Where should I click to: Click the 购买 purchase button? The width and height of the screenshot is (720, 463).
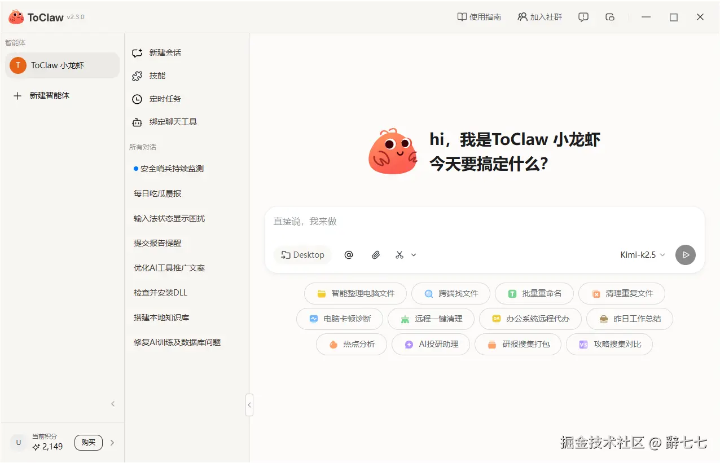pyautogui.click(x=89, y=443)
